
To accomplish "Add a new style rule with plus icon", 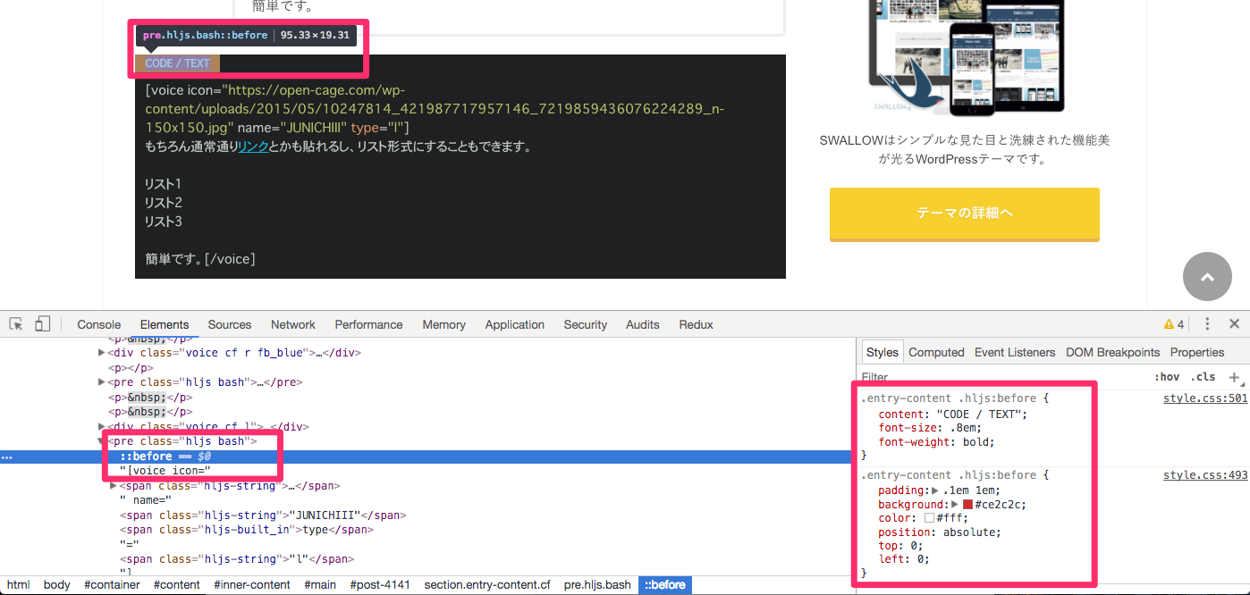I will click(x=1235, y=377).
